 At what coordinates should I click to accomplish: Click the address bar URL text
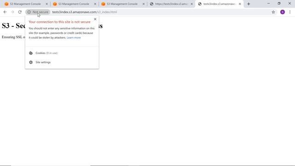84,12
